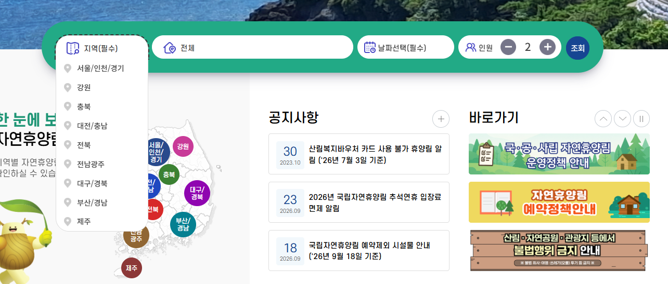Screen dimensions: 668x284
Task: Click the 조회 search button
Action: pyautogui.click(x=578, y=48)
